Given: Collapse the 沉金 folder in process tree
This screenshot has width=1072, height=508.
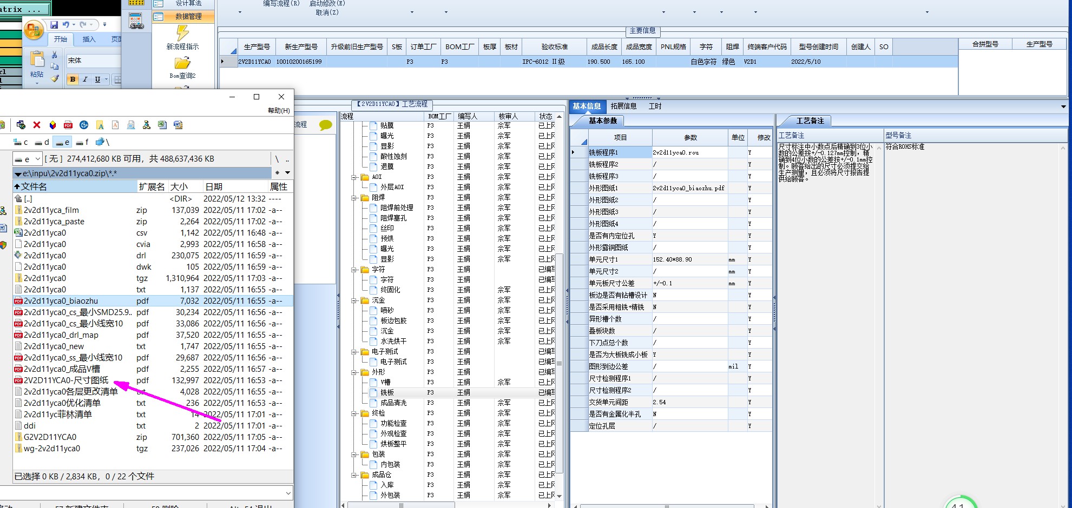Looking at the screenshot, I should (354, 300).
